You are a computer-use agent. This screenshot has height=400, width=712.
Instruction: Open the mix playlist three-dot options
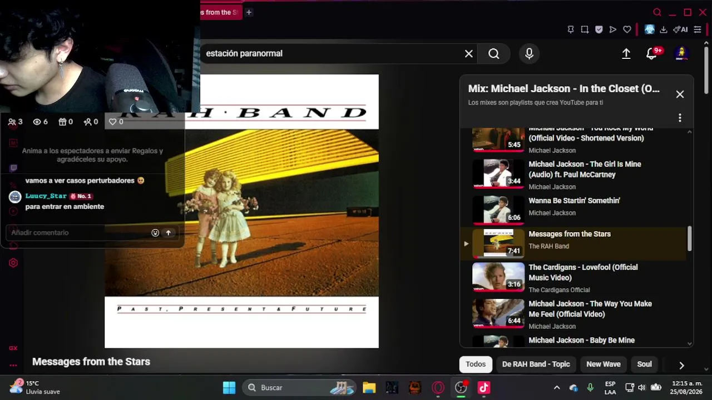(680, 118)
